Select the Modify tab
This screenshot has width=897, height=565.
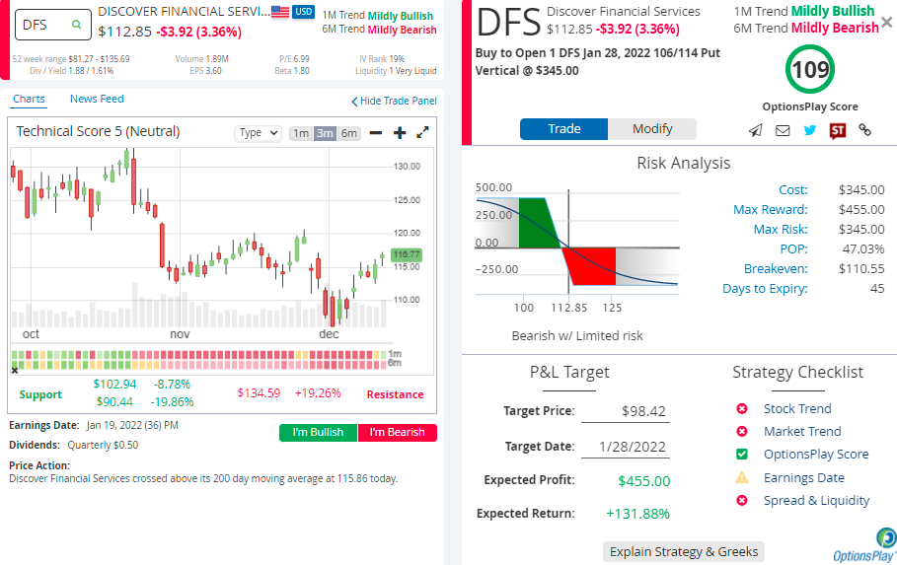tap(652, 129)
